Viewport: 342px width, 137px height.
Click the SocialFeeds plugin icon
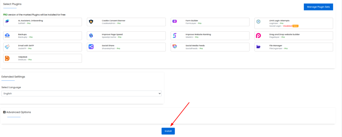[x=174, y=46]
